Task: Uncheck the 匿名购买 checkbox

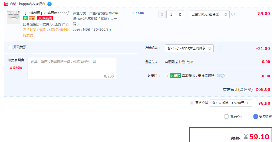Action: coord(256,117)
